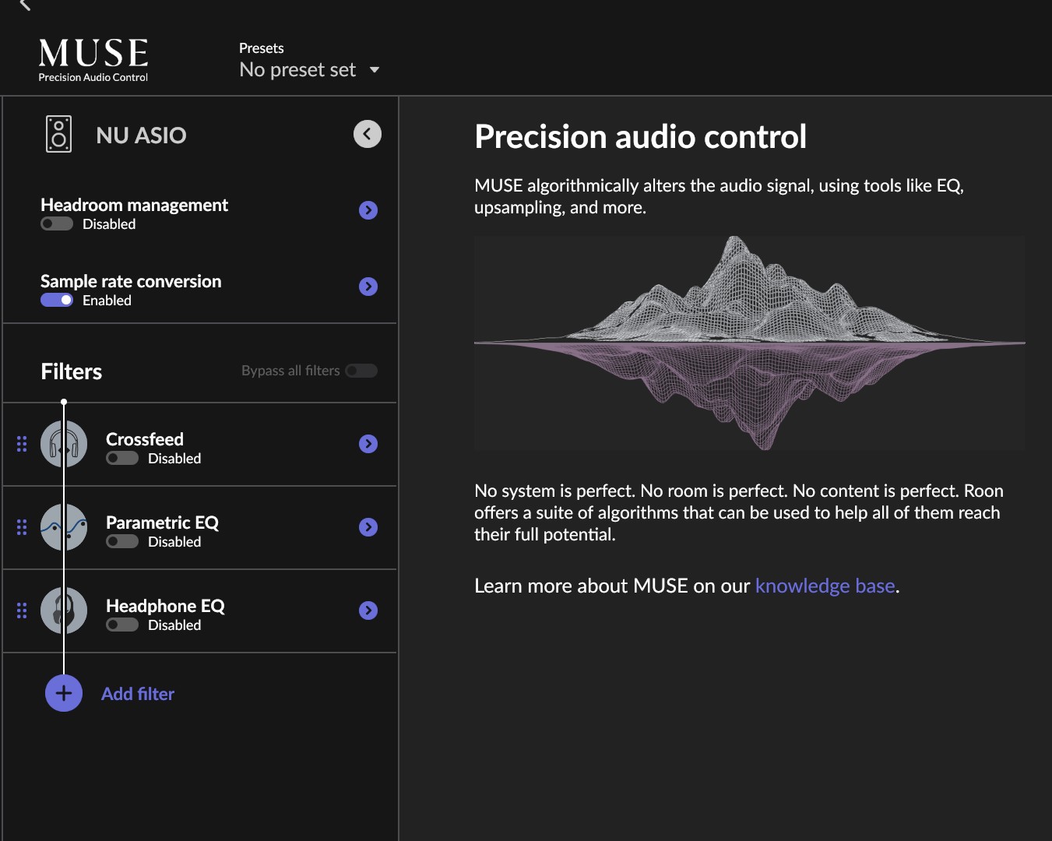Select the Crossfeed filter title
This screenshot has width=1052, height=841.
[145, 439]
